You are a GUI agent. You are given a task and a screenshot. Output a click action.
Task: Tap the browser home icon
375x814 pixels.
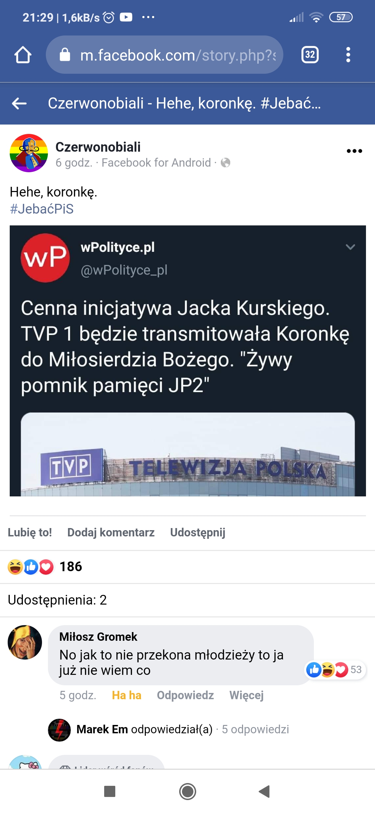[23, 55]
